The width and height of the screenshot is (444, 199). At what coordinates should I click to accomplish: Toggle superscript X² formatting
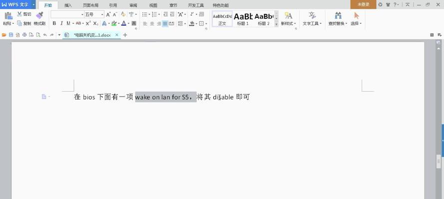coord(88,23)
